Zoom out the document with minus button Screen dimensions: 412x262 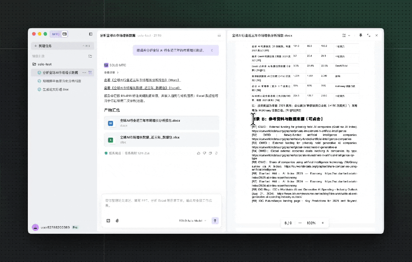300,223
